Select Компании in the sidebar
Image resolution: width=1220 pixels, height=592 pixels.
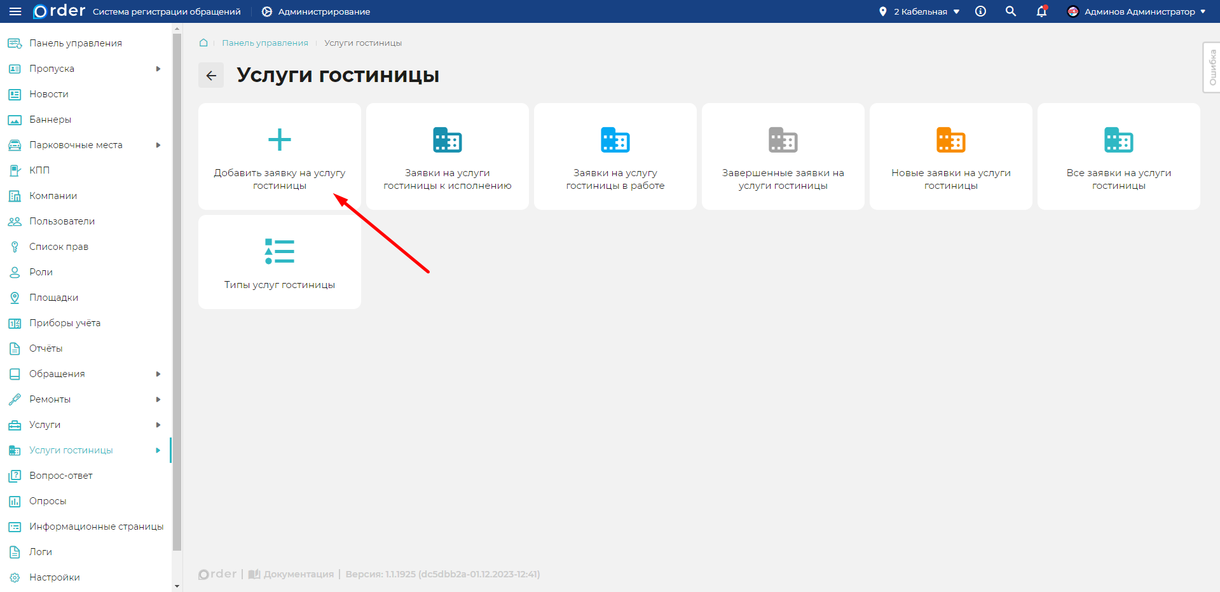click(x=53, y=196)
